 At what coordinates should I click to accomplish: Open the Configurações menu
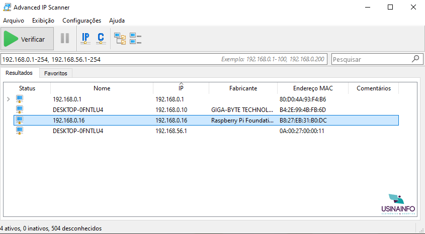(81, 21)
